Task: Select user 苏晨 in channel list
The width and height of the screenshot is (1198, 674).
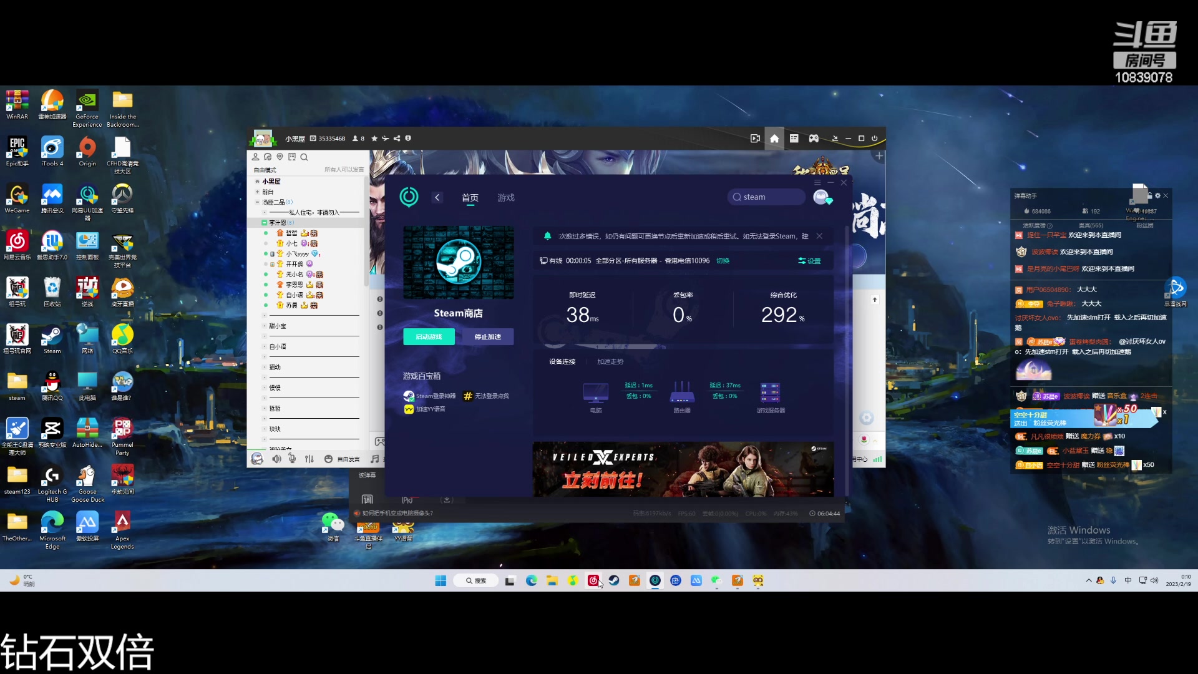Action: pos(291,305)
